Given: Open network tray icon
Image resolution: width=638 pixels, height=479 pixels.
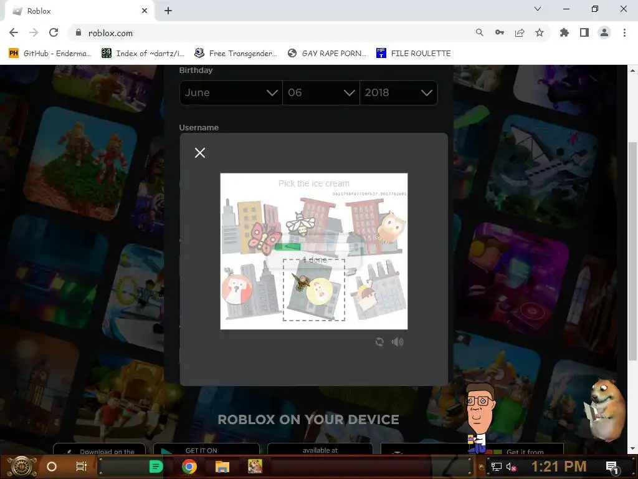Looking at the screenshot, I should coord(495,467).
